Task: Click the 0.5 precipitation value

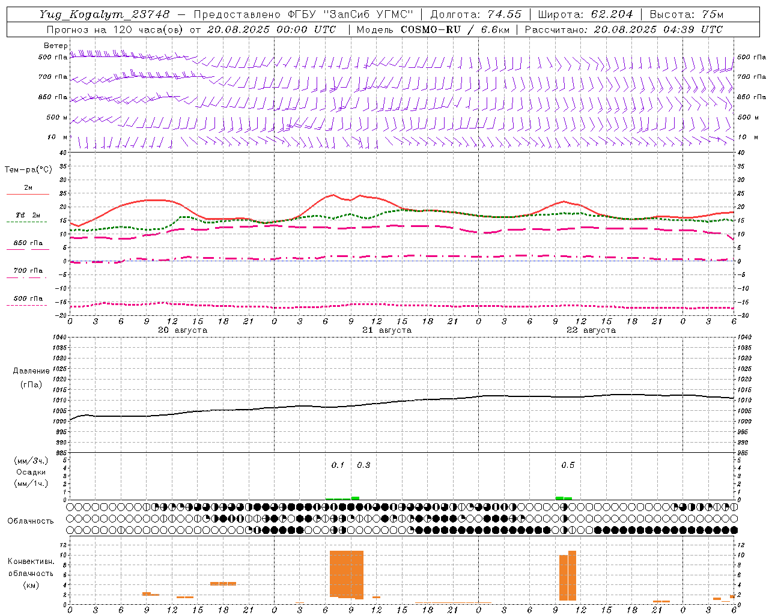Action: (568, 465)
